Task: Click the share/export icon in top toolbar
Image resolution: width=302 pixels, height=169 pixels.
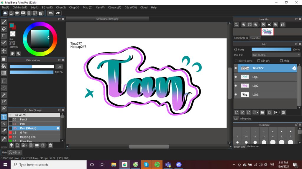Action: click(x=11, y=13)
